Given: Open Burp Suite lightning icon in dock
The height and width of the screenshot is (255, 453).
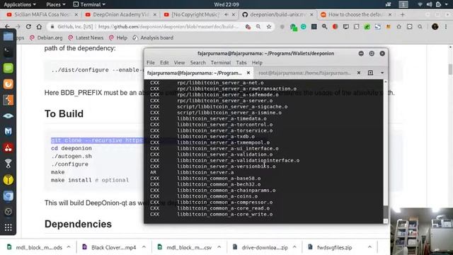Looking at the screenshot, I should coord(8,100).
